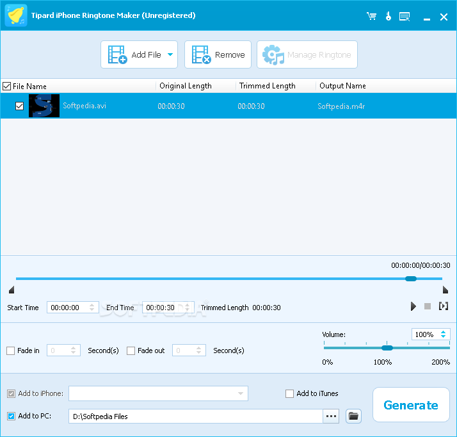
Task: Click the left trim start marker
Action: pos(12,290)
